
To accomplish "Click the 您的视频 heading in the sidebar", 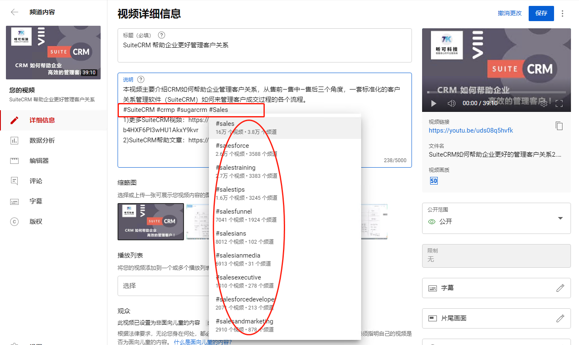I will point(22,90).
